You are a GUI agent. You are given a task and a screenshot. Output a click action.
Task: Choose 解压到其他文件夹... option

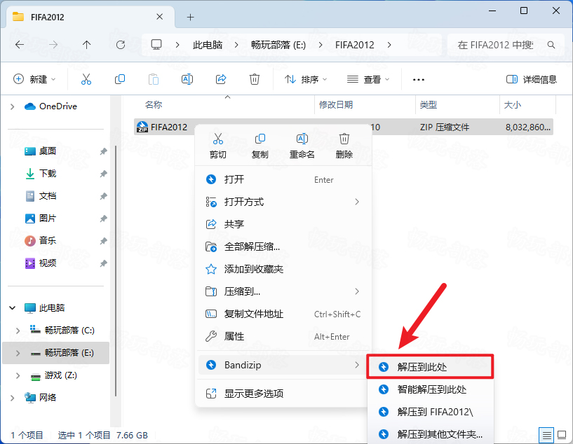430,434
